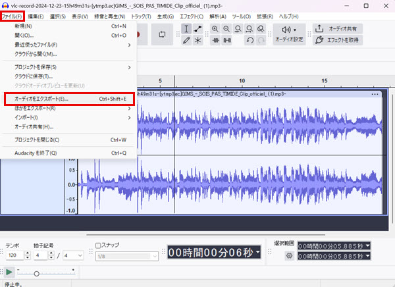
Task: Fit selection to width icon
Action: (x=238, y=29)
